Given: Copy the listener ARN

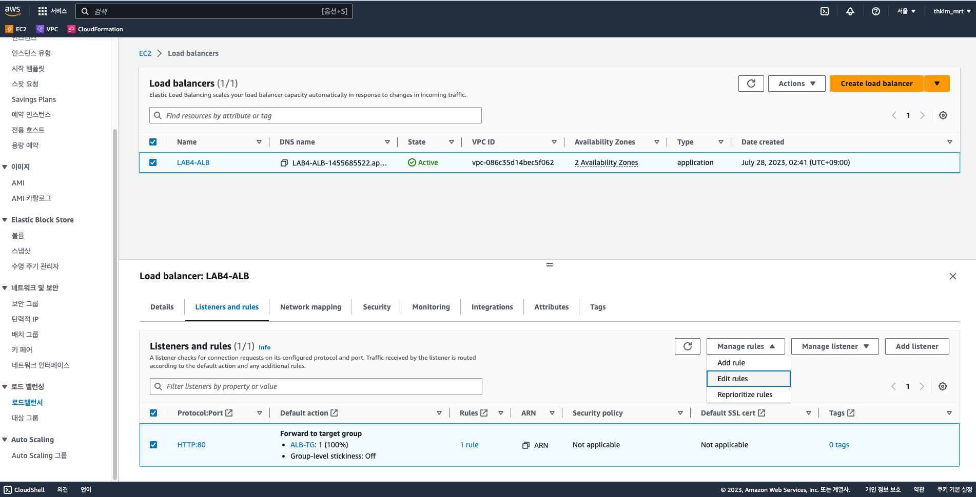Looking at the screenshot, I should click(x=526, y=445).
